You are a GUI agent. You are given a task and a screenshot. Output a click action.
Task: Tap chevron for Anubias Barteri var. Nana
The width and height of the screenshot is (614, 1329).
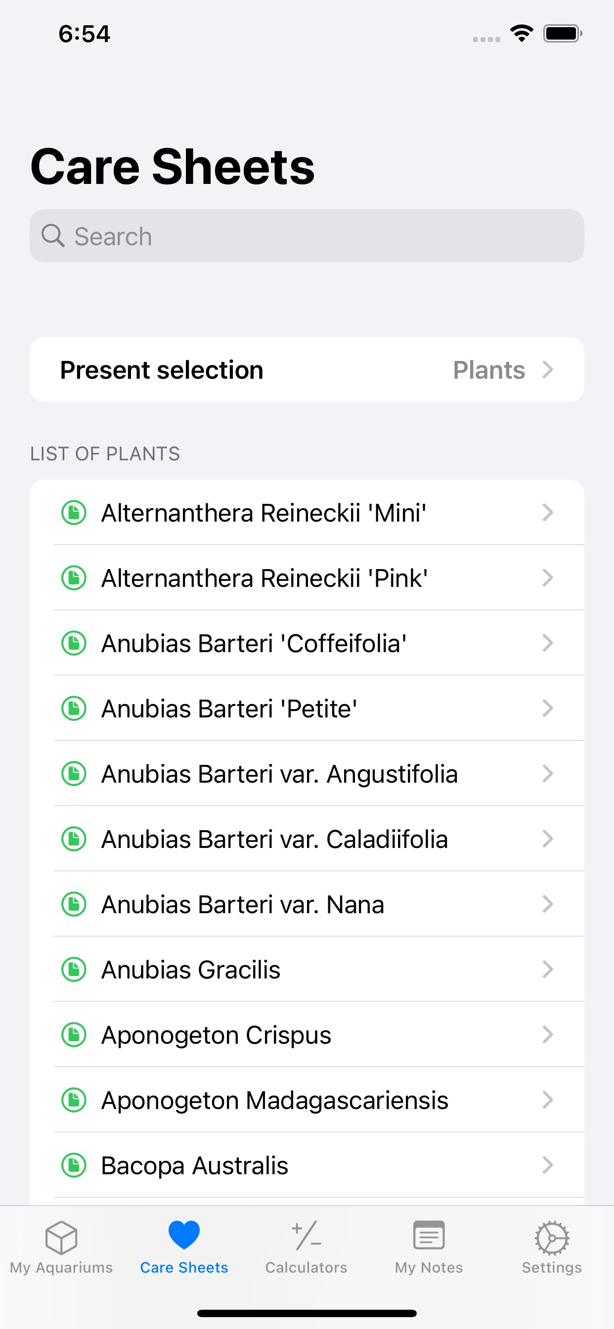547,904
